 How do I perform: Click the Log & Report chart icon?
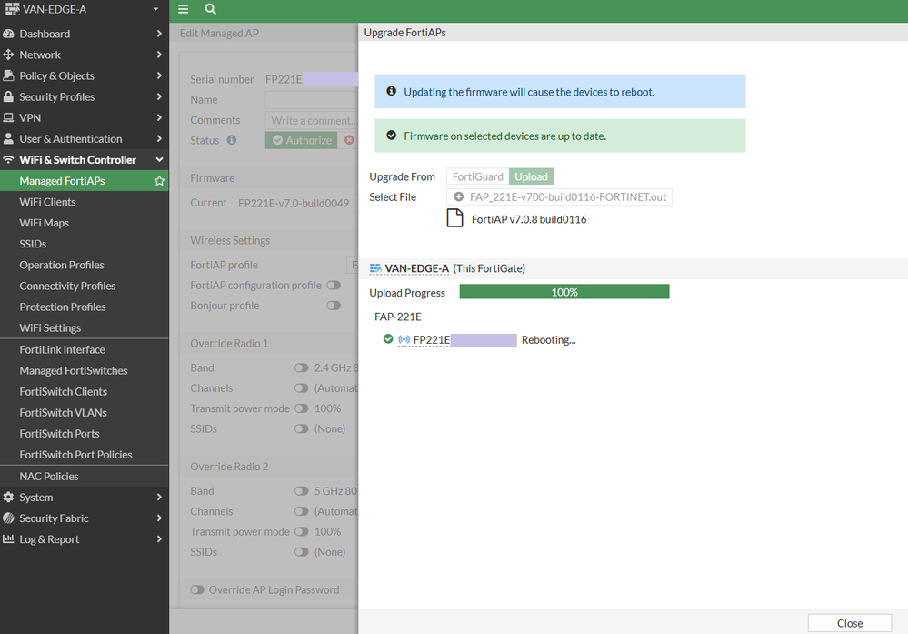pos(8,539)
